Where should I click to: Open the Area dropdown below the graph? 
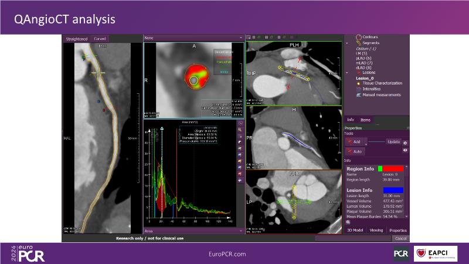click(x=193, y=231)
